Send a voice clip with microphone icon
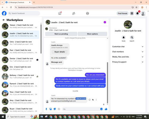 coord(46,109)
